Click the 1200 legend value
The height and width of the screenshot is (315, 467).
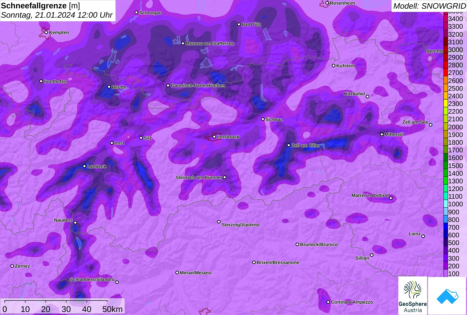[456, 189]
